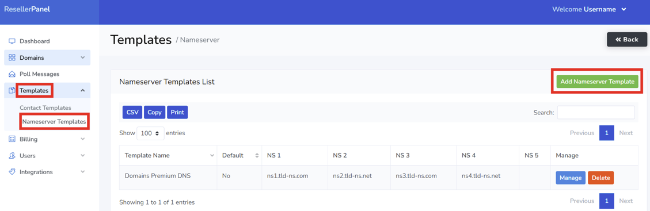Expand the Domains menu chevron
The height and width of the screenshot is (211, 650).
(x=82, y=57)
